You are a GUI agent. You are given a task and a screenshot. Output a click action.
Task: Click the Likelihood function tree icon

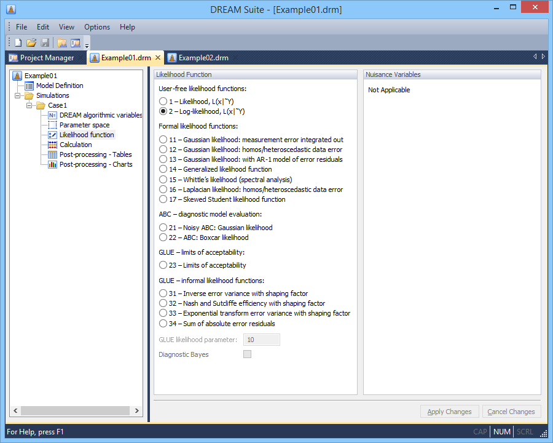click(53, 135)
